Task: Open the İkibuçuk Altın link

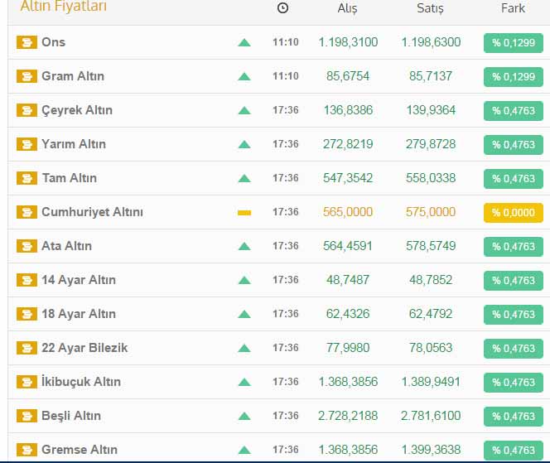Action: point(81,382)
